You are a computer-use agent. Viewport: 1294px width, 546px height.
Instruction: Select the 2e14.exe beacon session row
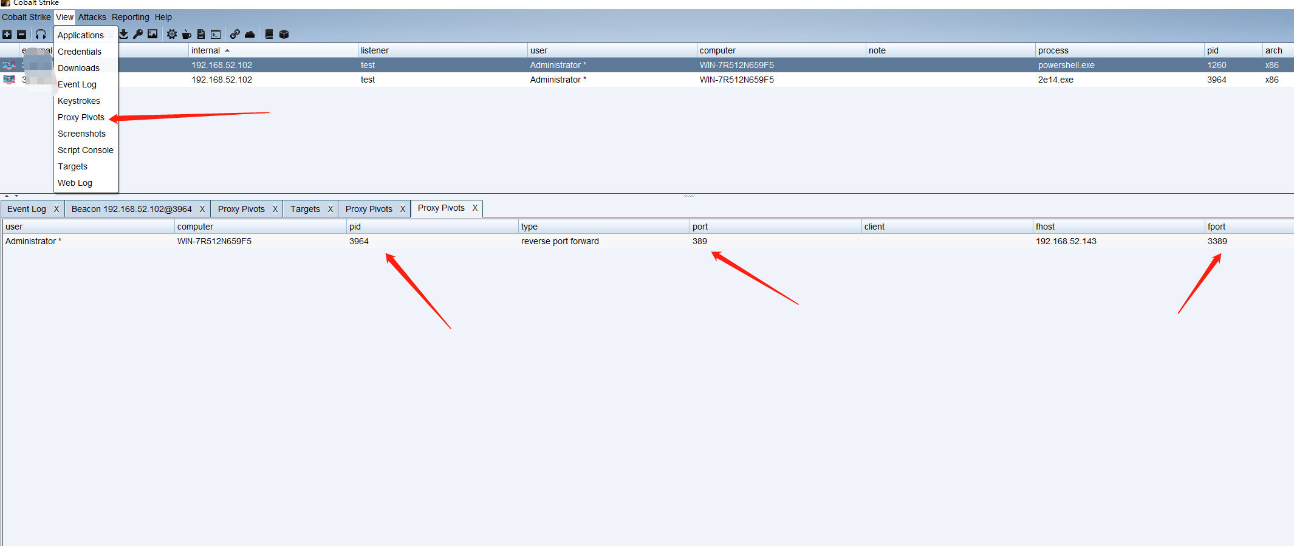tap(647, 80)
